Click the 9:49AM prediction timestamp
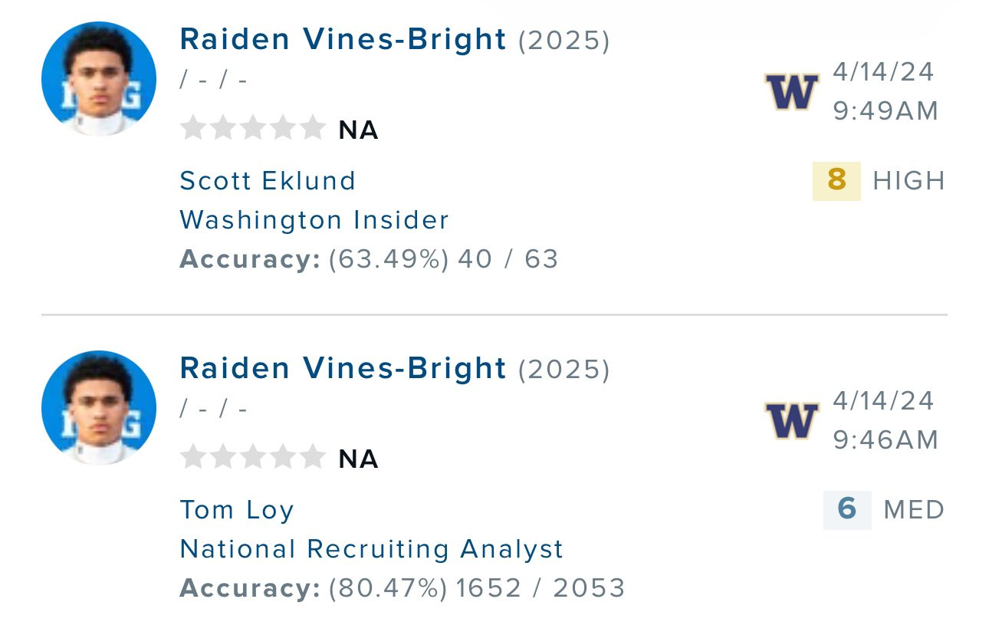 coord(886,111)
